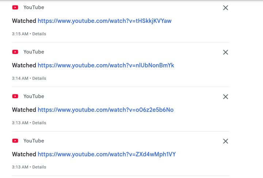Delete the 3:14 AM watched entry
This screenshot has height=178, width=263.
pyautogui.click(x=225, y=52)
